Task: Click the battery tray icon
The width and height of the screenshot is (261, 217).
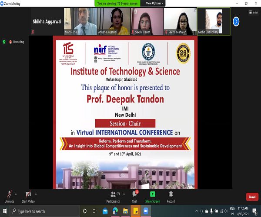Action: 216,211
